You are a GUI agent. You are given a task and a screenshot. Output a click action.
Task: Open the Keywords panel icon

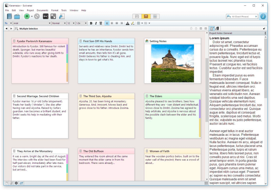click(45, 16)
